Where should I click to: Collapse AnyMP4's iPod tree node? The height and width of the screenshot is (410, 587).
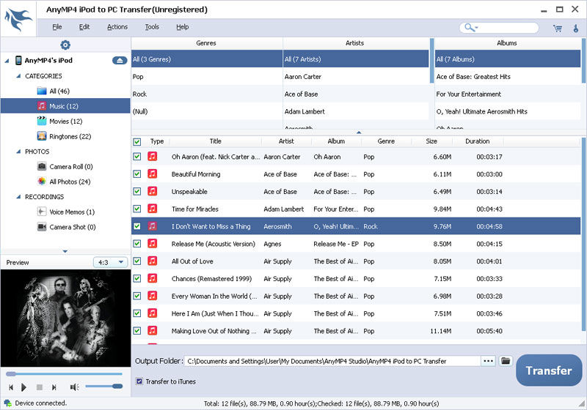(x=7, y=61)
